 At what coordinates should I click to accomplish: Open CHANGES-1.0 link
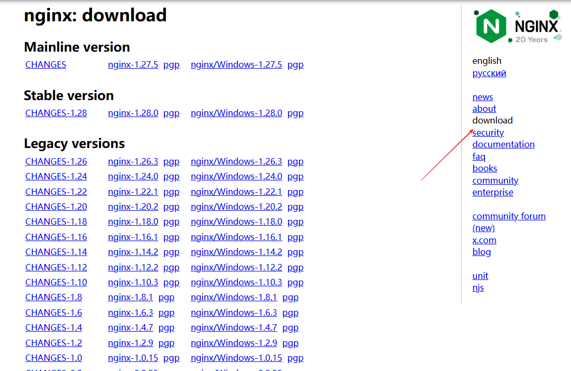54,358
